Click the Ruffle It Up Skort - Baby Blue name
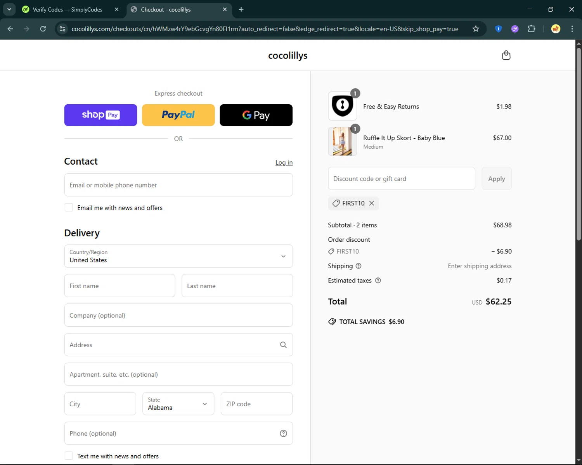This screenshot has width=582, height=465. click(404, 138)
